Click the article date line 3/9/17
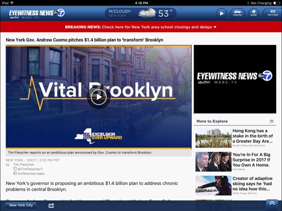This screenshot has width=282, height=211. [x=33, y=160]
